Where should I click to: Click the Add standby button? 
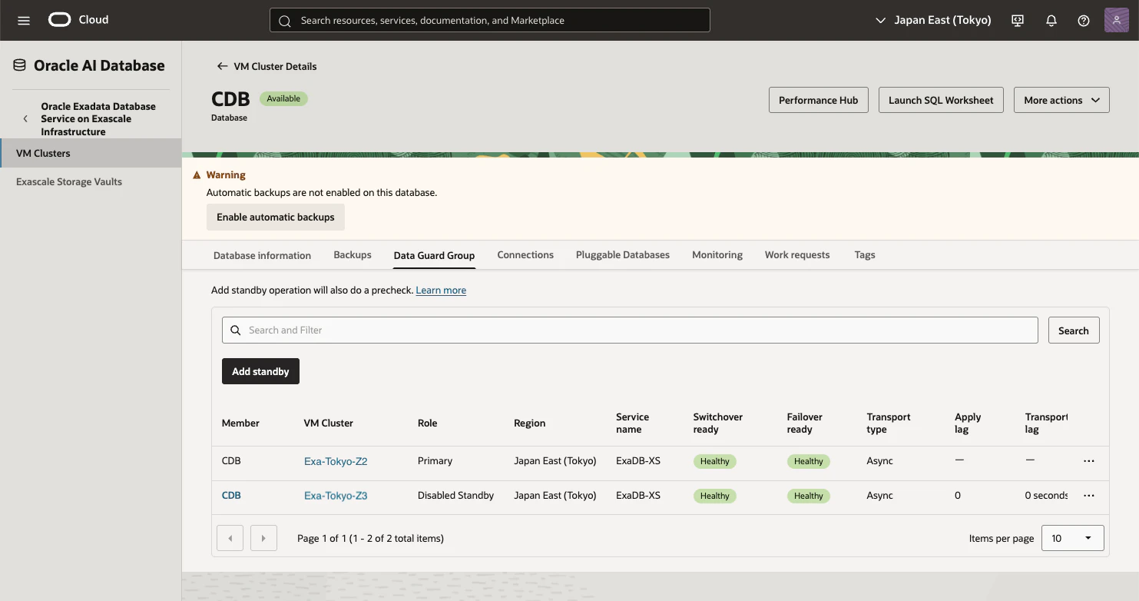(x=260, y=371)
